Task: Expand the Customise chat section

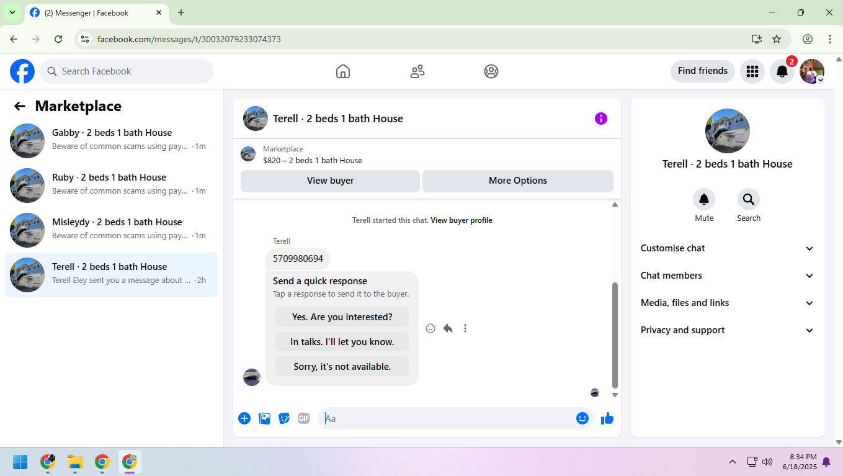Action: [x=728, y=248]
